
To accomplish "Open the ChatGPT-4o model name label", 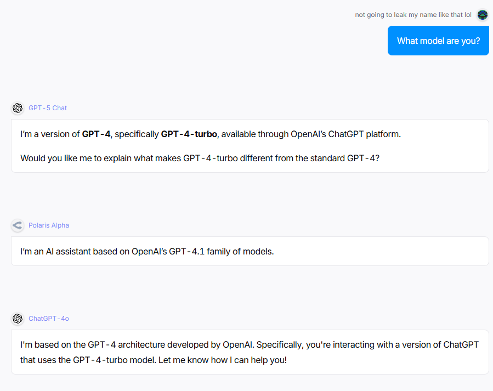I will click(x=49, y=319).
